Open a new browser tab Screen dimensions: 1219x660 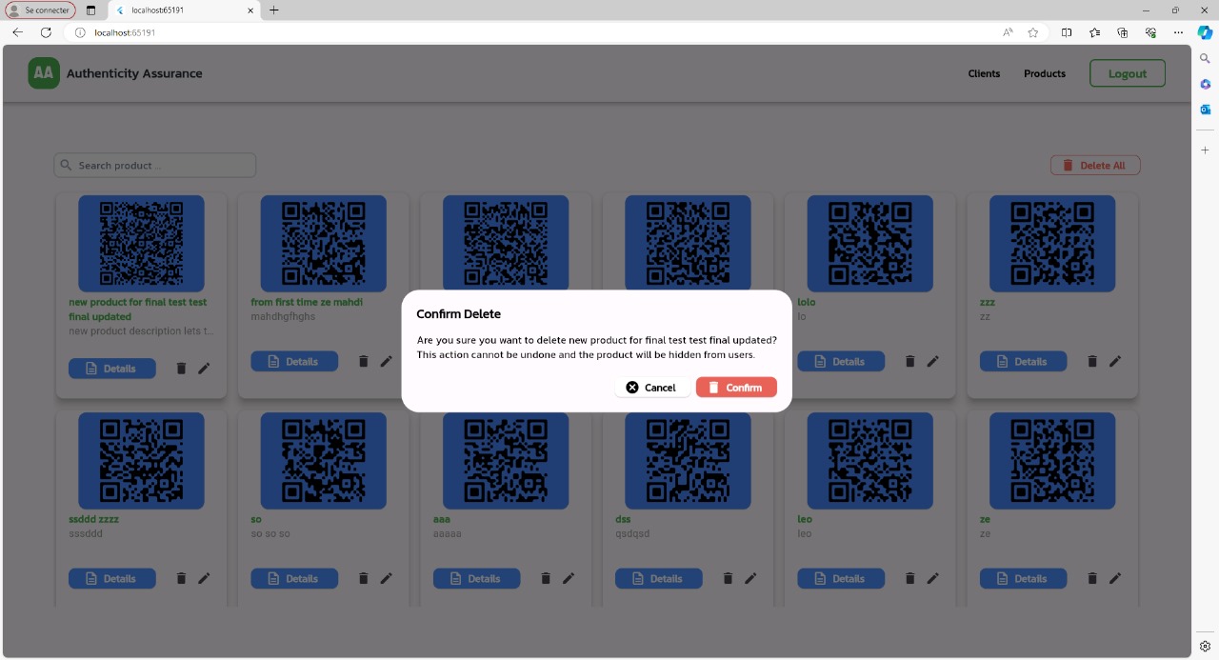[x=274, y=10]
